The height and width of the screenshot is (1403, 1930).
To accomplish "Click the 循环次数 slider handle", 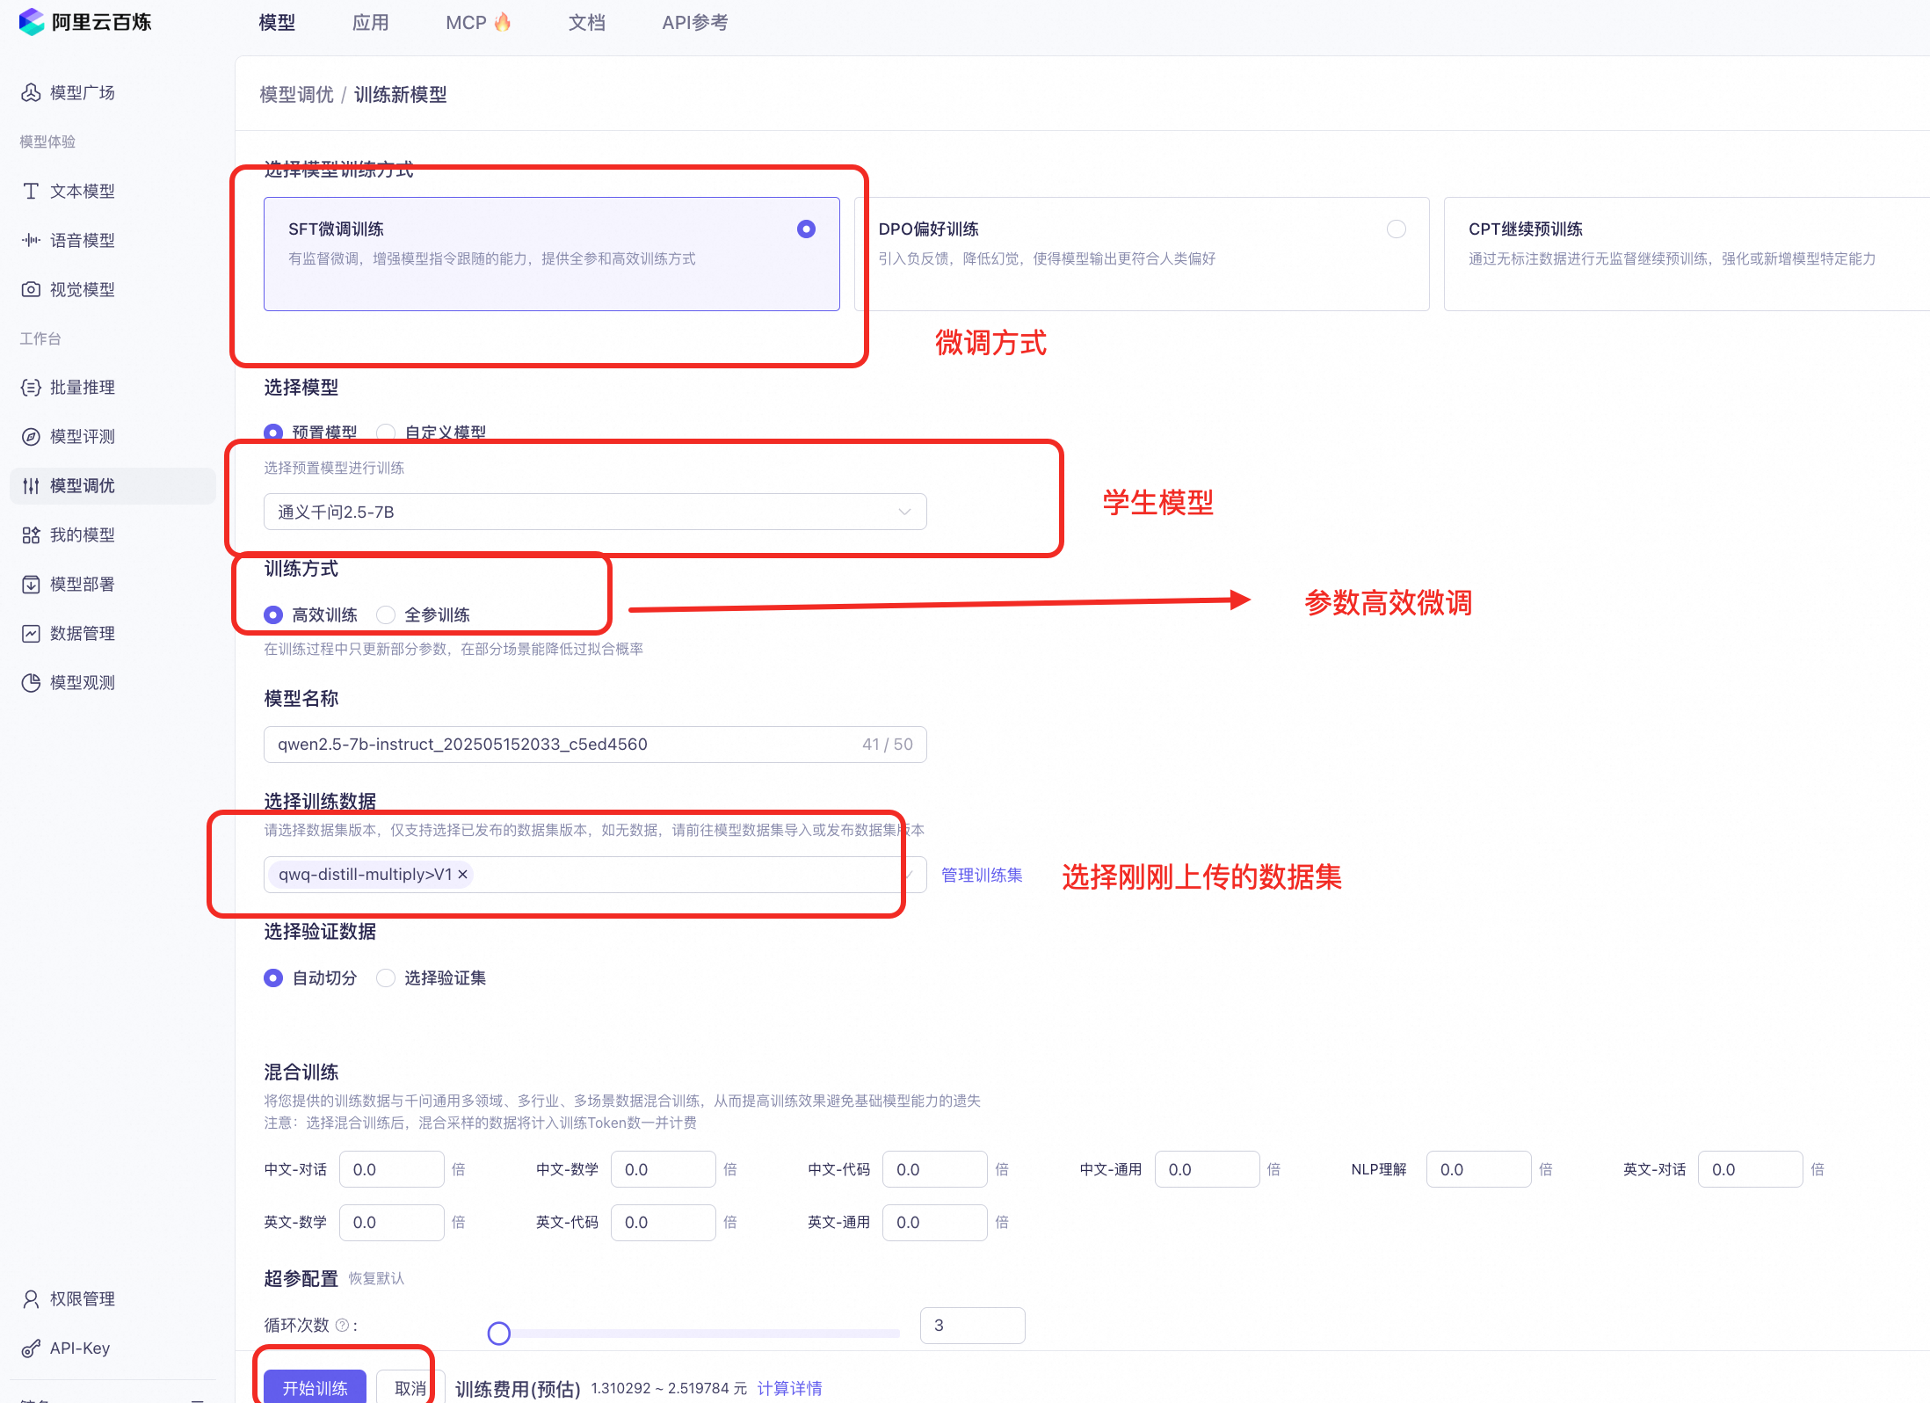I will 499,1334.
